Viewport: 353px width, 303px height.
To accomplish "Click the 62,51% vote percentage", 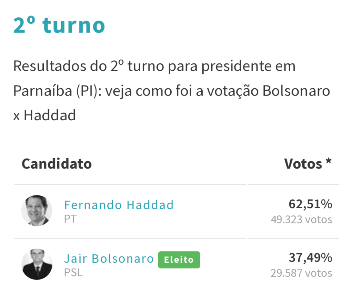I will click(x=311, y=204).
